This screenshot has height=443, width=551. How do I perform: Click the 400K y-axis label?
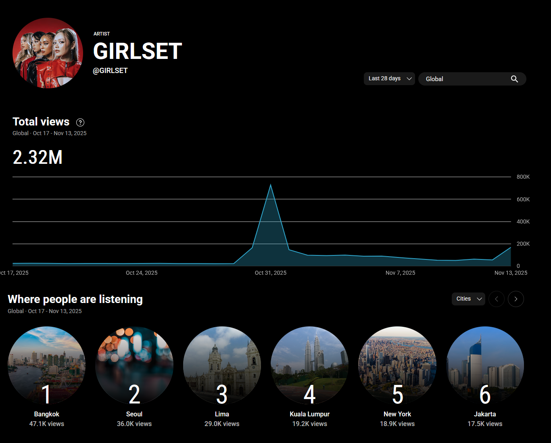click(523, 221)
